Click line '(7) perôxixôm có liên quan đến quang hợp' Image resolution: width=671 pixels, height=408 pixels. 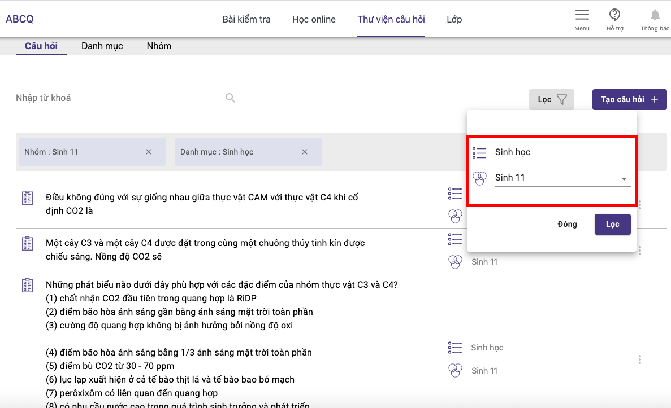click(132, 393)
